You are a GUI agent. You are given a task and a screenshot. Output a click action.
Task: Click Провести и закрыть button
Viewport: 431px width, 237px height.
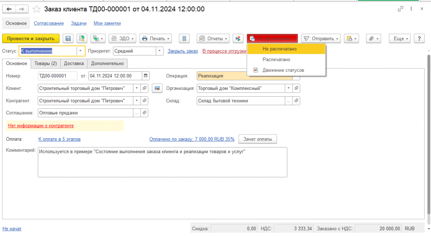31,39
